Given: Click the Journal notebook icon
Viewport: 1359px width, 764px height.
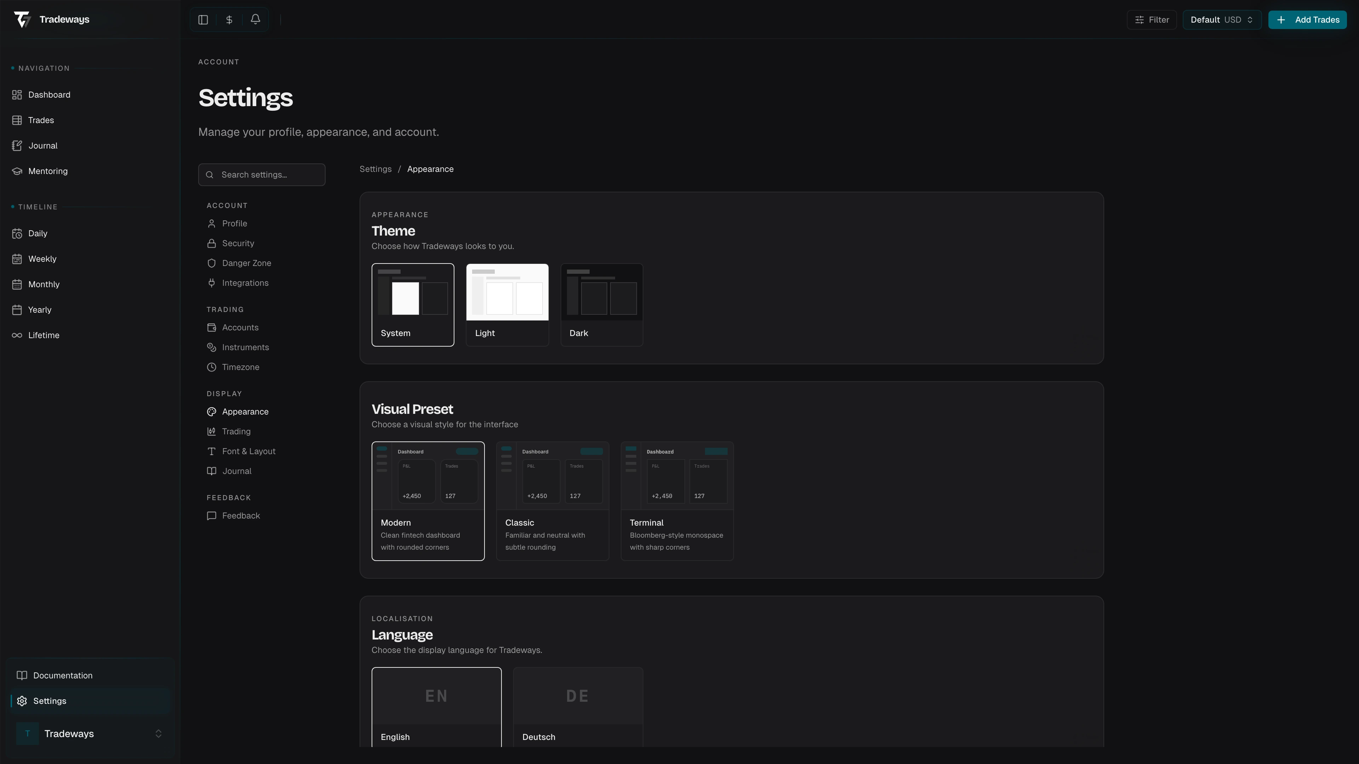Looking at the screenshot, I should point(16,145).
